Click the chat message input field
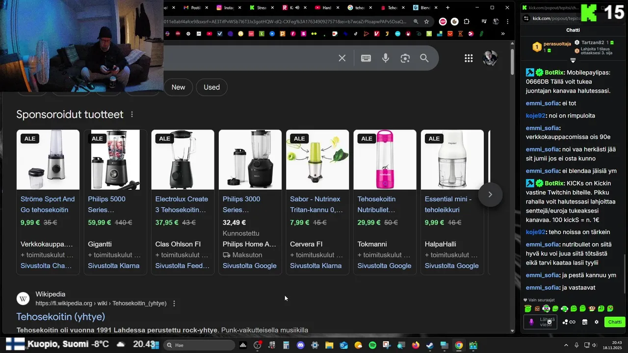The width and height of the screenshot is (628, 353). tap(541, 322)
